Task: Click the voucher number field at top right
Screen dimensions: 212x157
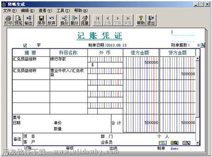Action: [183, 33]
